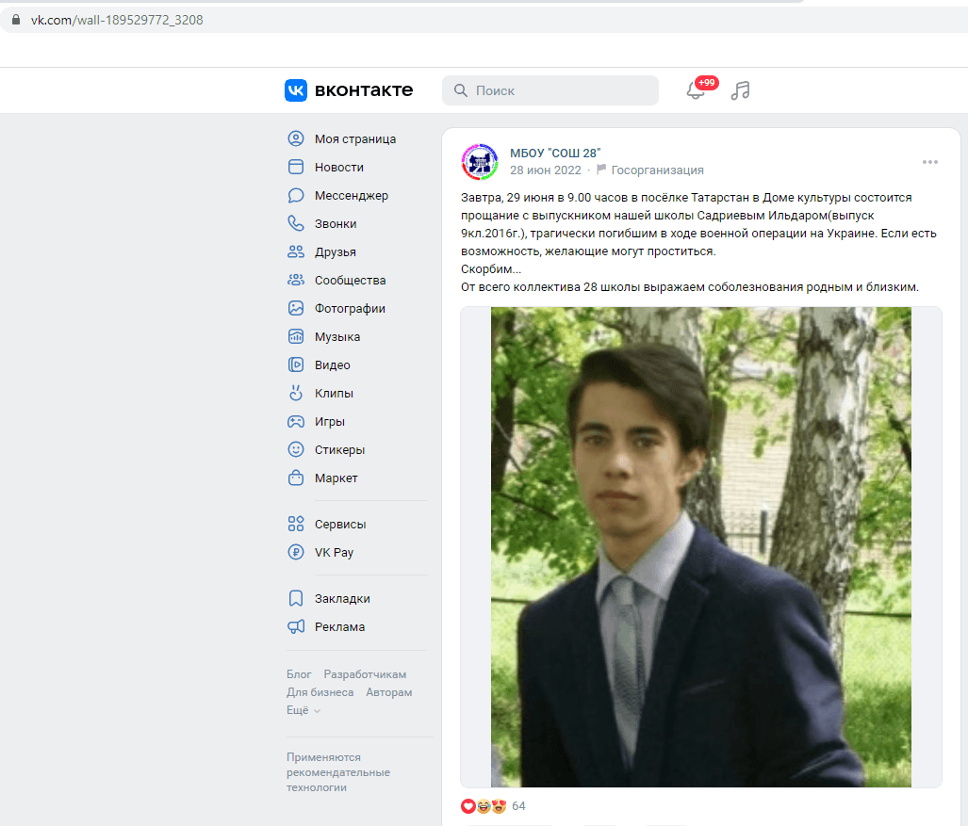Viewport: 968px width, 826px height.
Task: Click the Маркет shopping bag icon
Action: pyautogui.click(x=296, y=478)
